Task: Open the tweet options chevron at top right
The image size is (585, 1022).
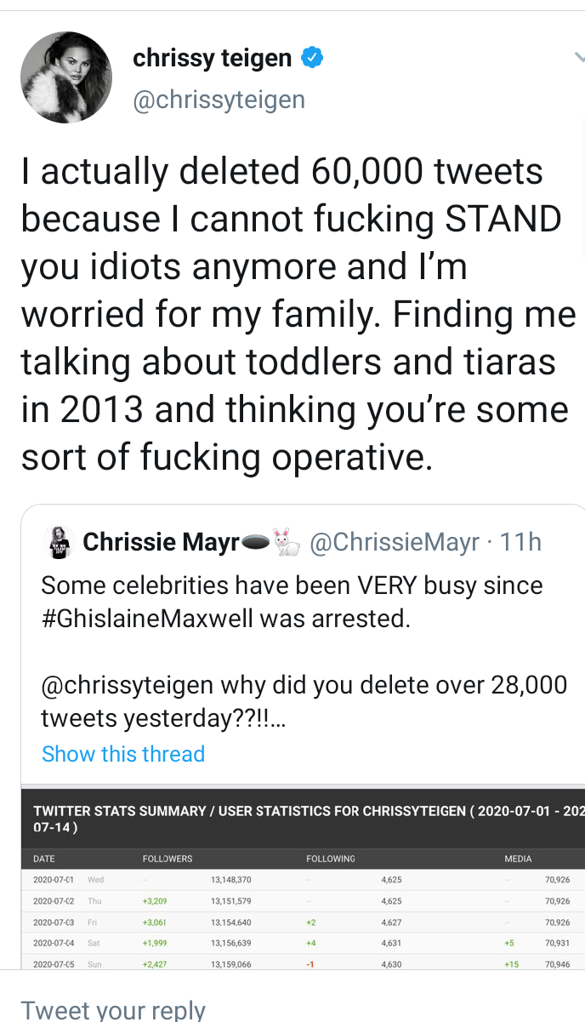Action: point(579,59)
